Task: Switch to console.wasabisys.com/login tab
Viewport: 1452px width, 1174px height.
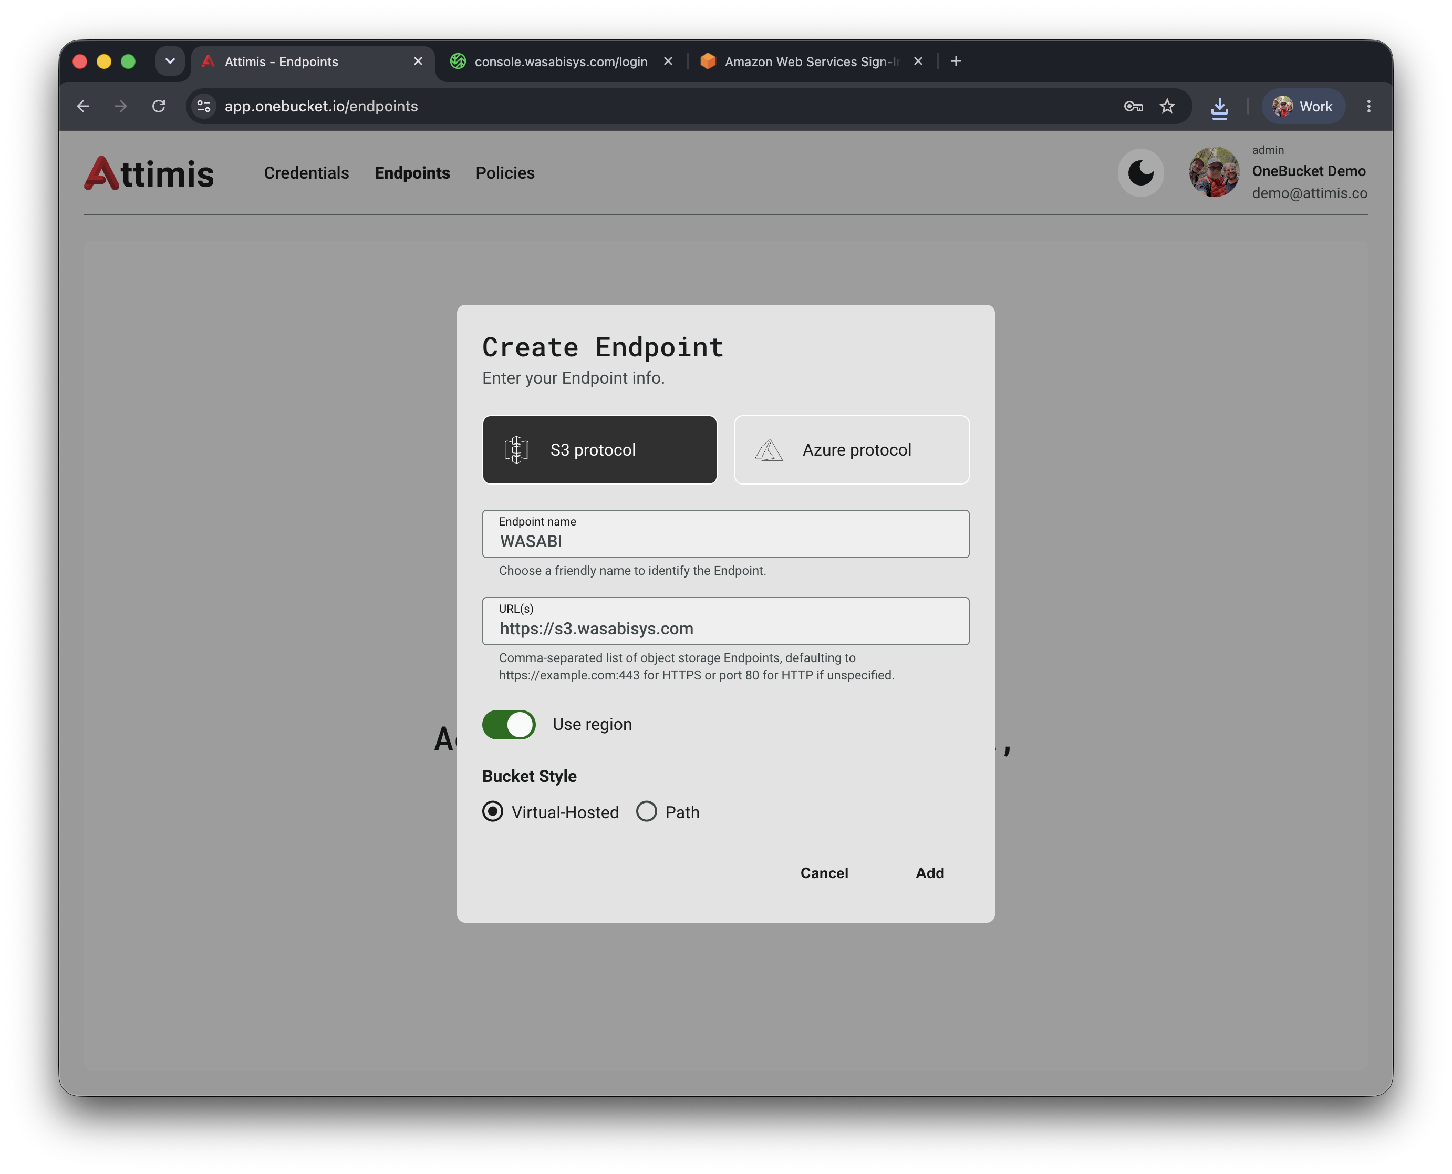Action: [x=561, y=61]
